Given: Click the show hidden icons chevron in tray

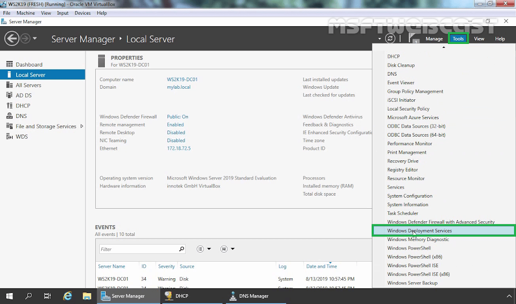Looking at the screenshot, I should click(509, 296).
